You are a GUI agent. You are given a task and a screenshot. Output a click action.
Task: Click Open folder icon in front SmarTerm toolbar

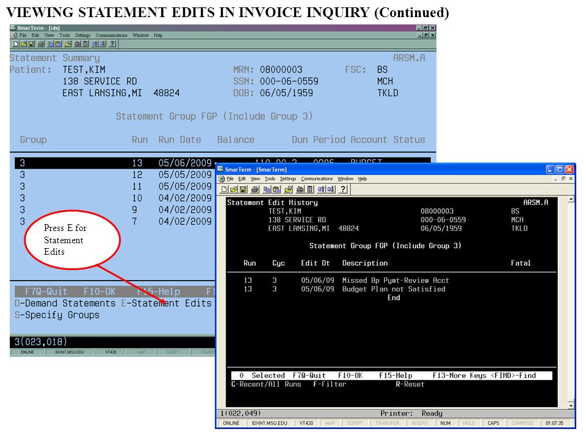tap(234, 189)
